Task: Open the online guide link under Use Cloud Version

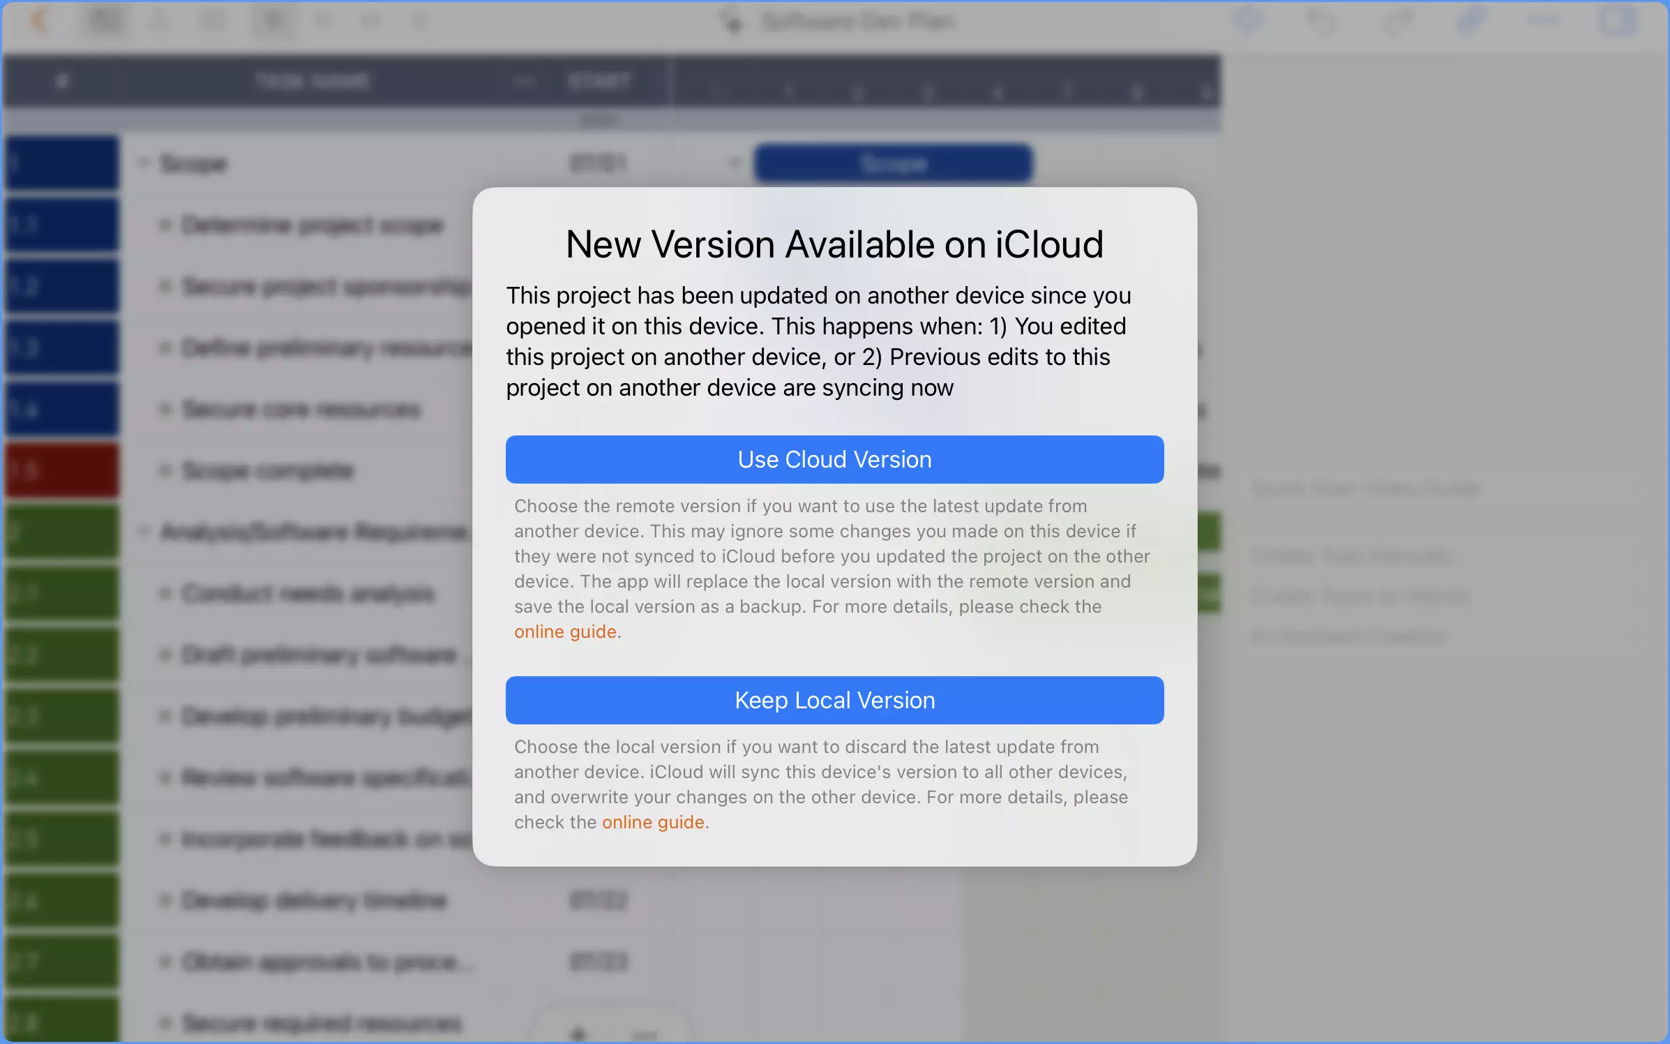Action: pyautogui.click(x=566, y=632)
